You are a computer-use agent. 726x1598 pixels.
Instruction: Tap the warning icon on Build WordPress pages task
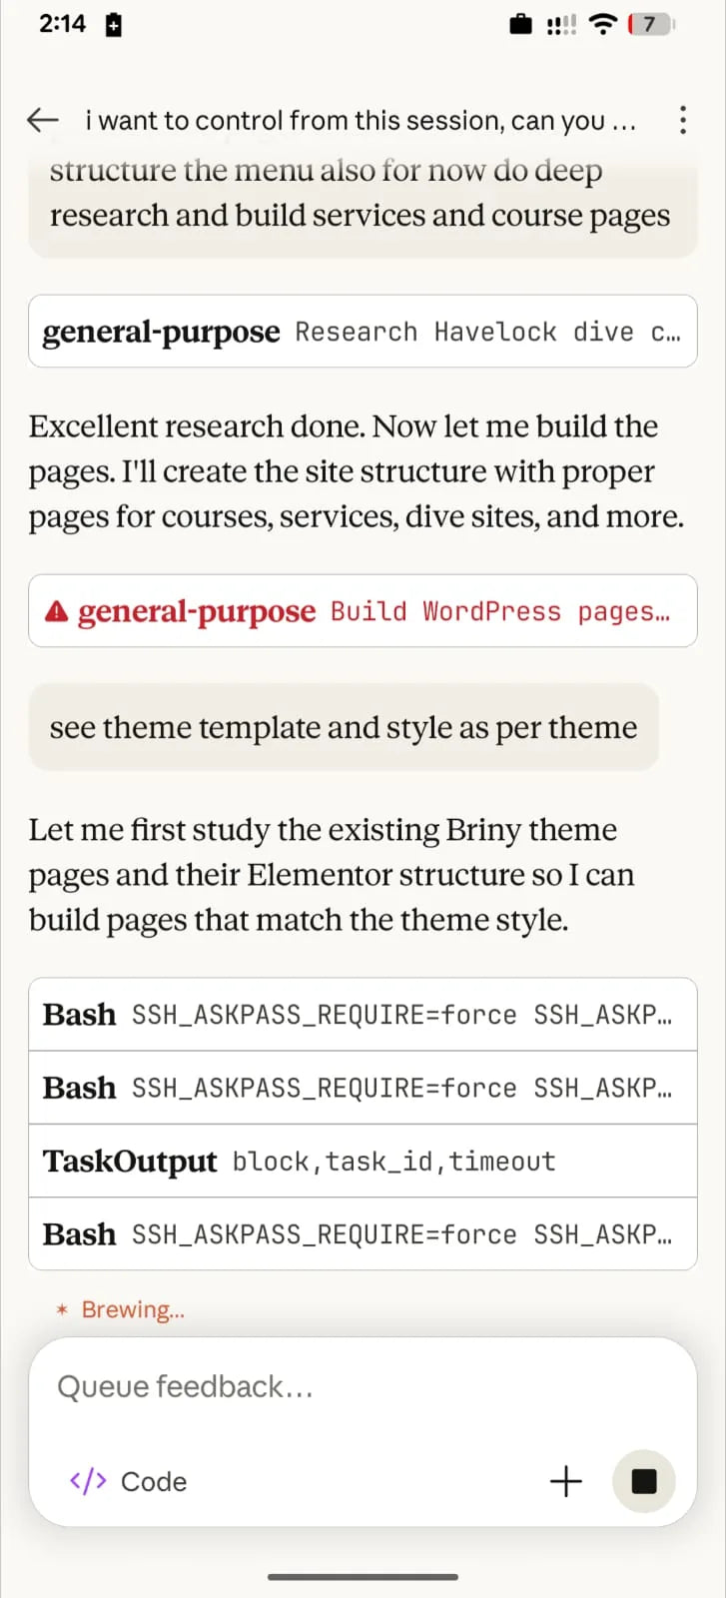(x=59, y=610)
